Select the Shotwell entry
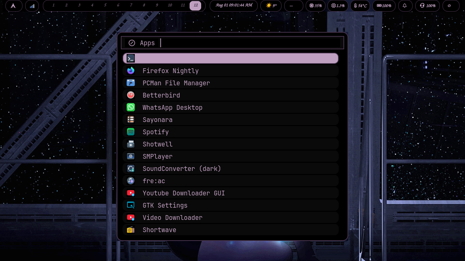This screenshot has height=261, width=465. [231, 144]
